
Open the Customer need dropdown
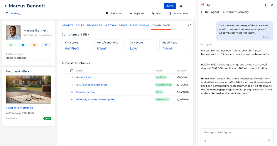28,58
